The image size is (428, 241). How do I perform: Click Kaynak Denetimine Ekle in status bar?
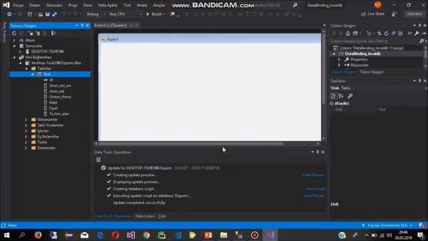point(387,226)
